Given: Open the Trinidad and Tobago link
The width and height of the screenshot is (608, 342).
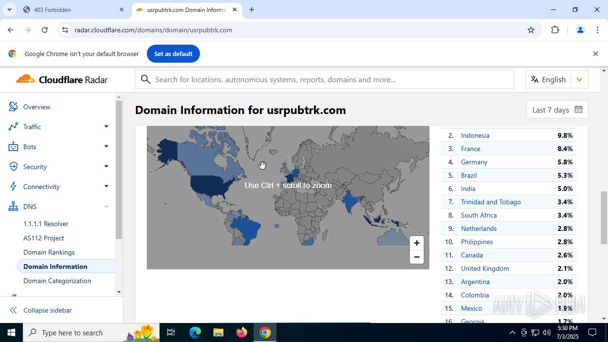Looking at the screenshot, I should (x=491, y=202).
